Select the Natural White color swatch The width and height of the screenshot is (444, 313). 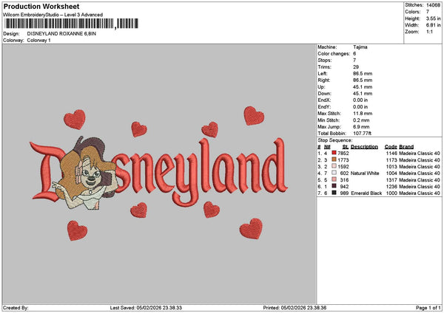334,173
